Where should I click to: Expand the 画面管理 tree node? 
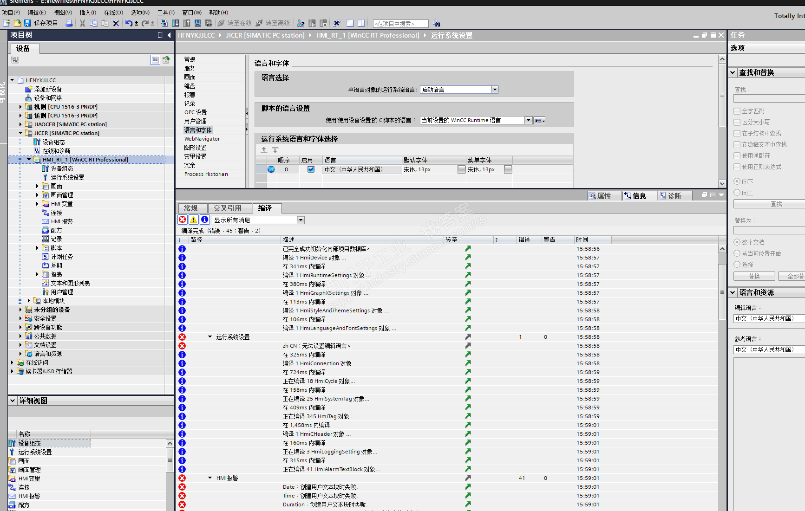(x=37, y=195)
